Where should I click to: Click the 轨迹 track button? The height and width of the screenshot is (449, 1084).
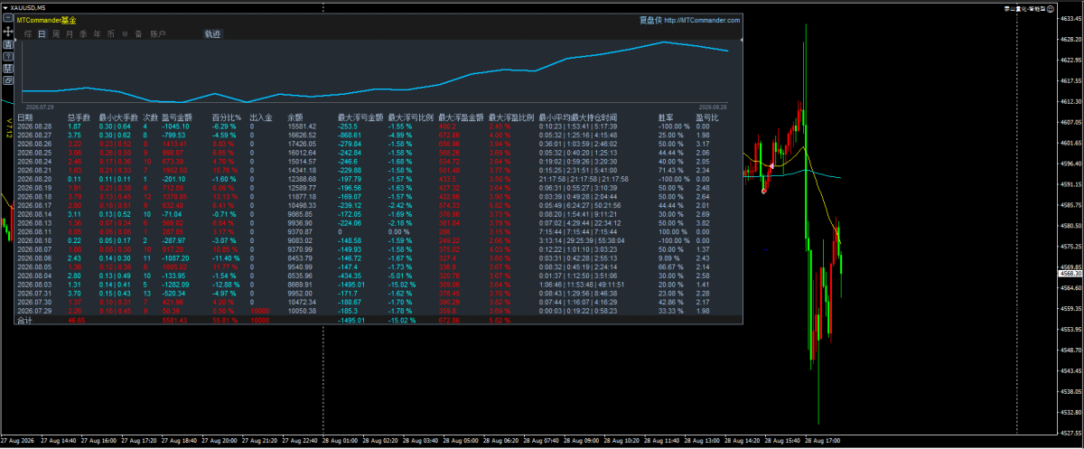tap(213, 34)
